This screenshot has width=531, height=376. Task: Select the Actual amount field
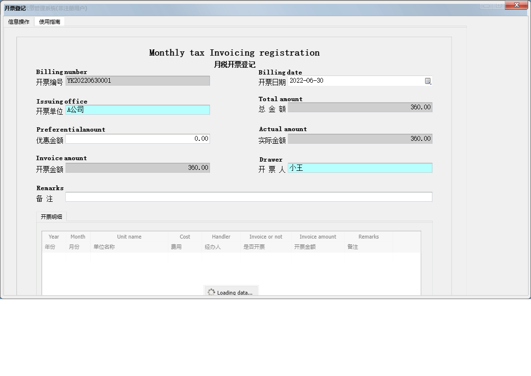click(360, 139)
